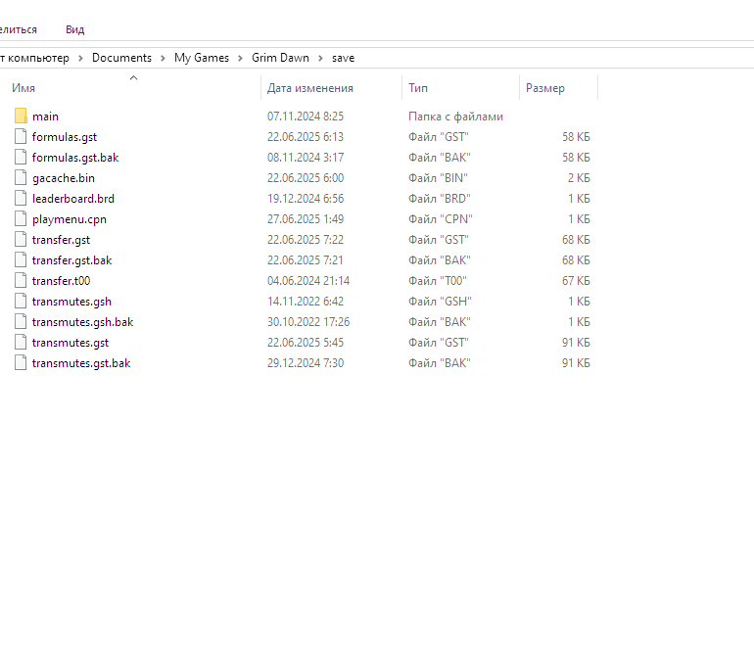
Task: Expand chevron after My Games breadcrumb
Action: pos(241,58)
